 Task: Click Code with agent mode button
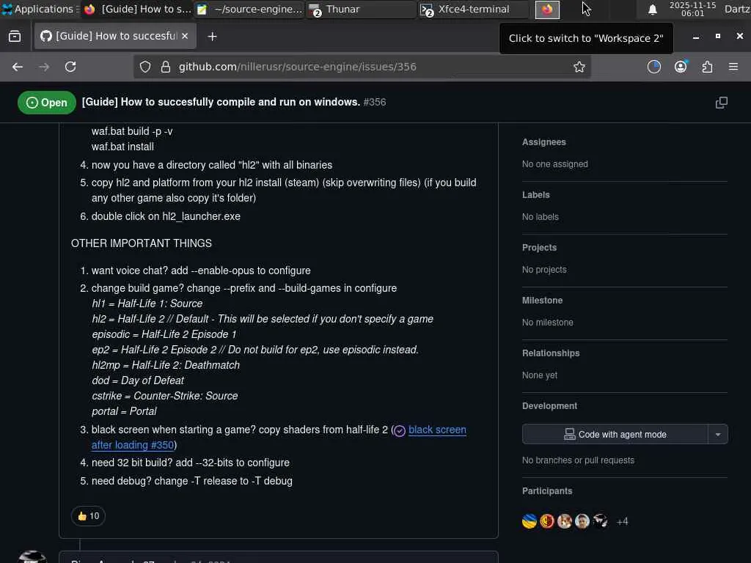click(615, 434)
